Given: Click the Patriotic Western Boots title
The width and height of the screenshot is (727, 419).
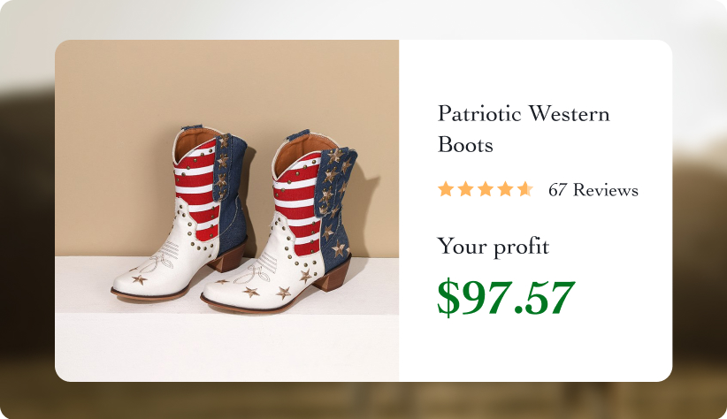Looking at the screenshot, I should 524,129.
